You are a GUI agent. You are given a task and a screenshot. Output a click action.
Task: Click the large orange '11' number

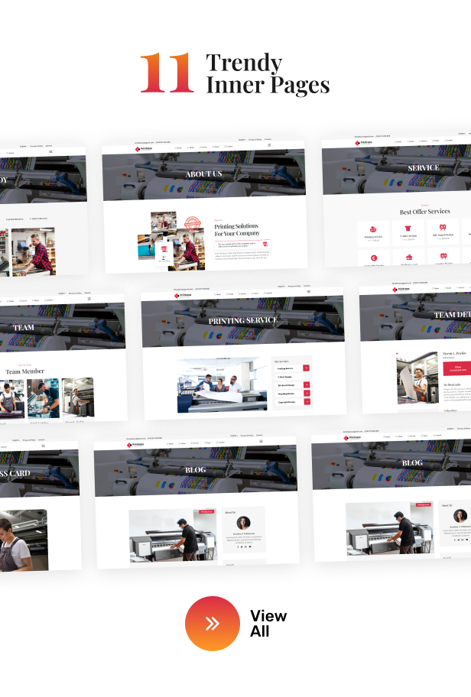167,73
